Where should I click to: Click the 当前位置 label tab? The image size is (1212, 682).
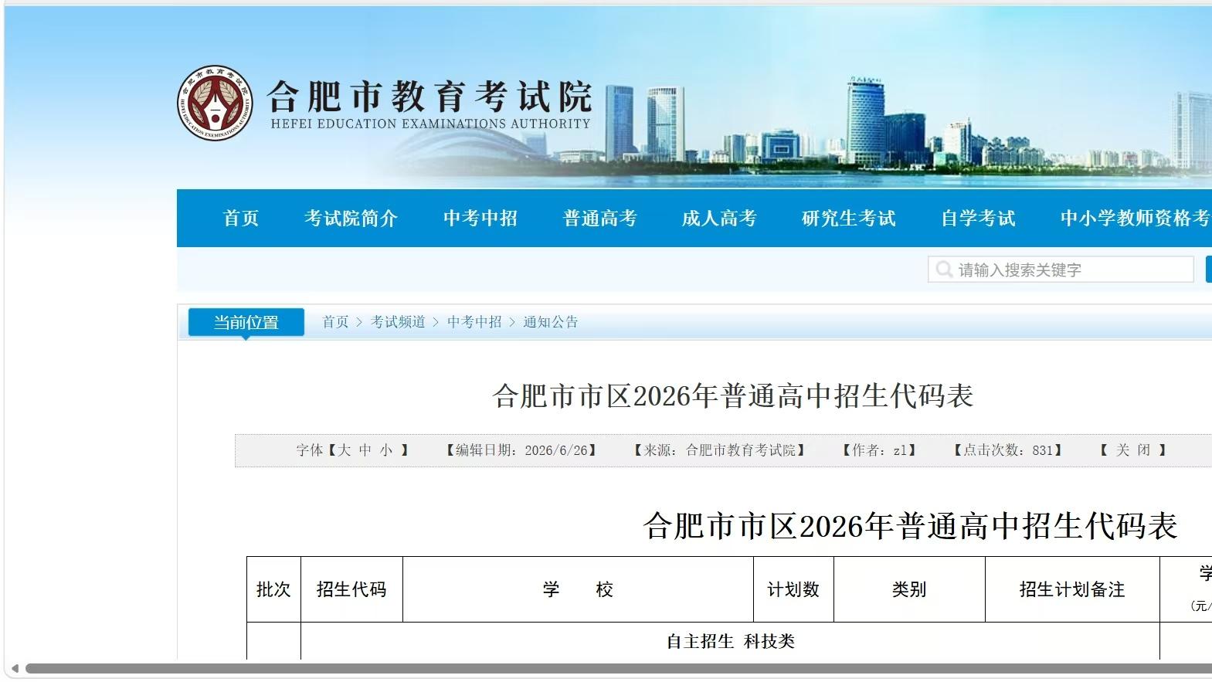246,323
